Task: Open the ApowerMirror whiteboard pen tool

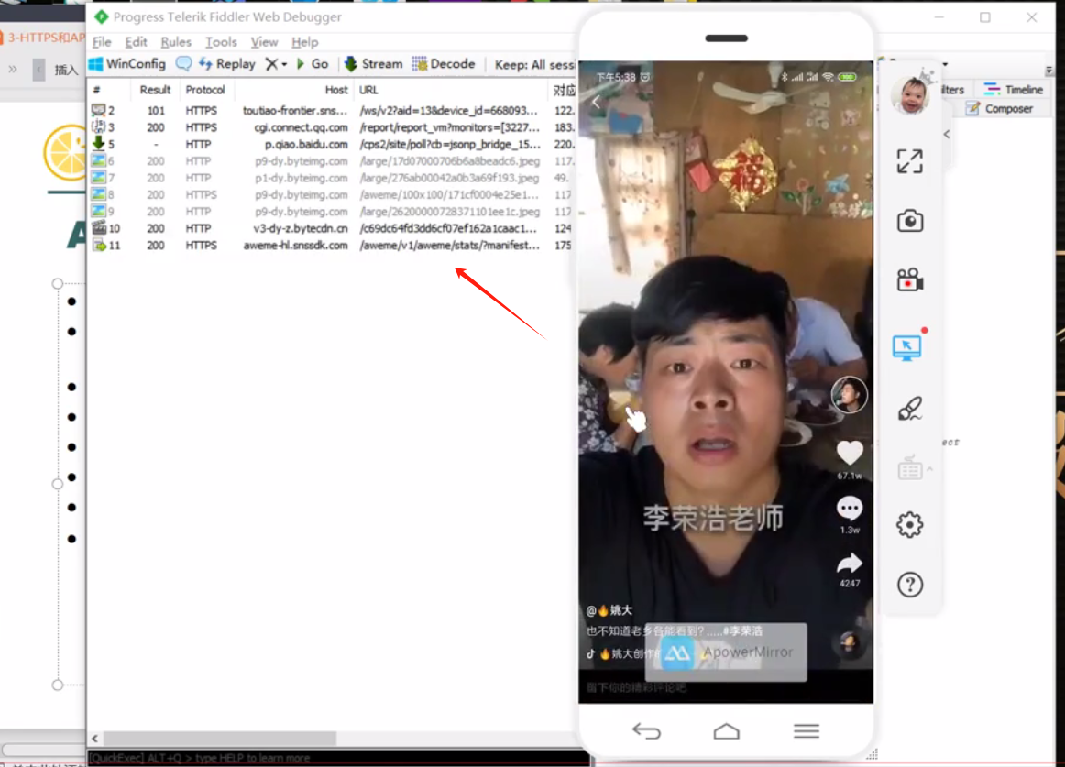Action: coord(909,409)
